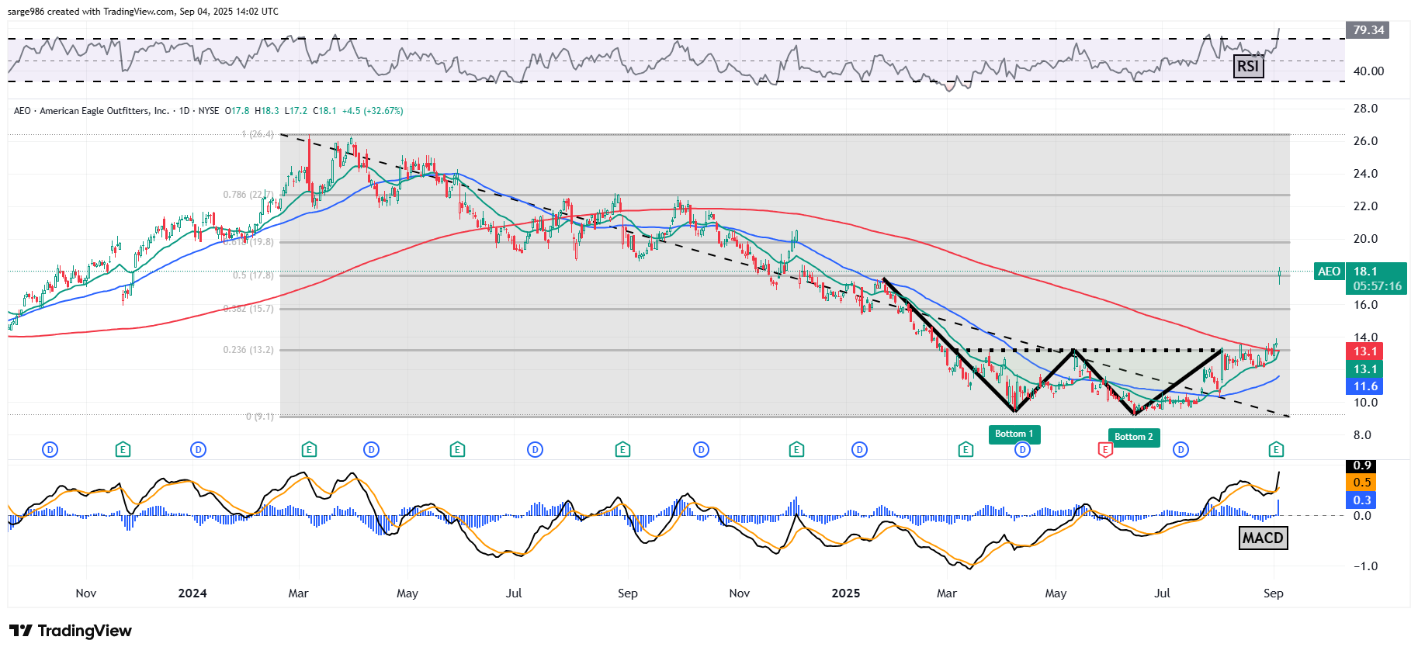The height and width of the screenshot is (654, 1418).
Task: Click the RSI text label box
Action: pos(1248,67)
